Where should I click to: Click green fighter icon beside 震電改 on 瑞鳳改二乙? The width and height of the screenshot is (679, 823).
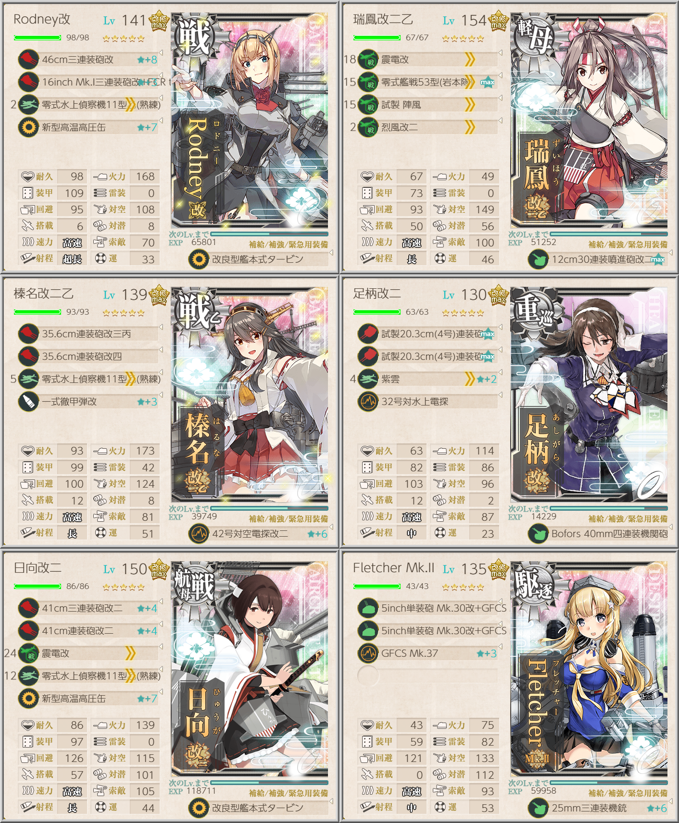368,60
